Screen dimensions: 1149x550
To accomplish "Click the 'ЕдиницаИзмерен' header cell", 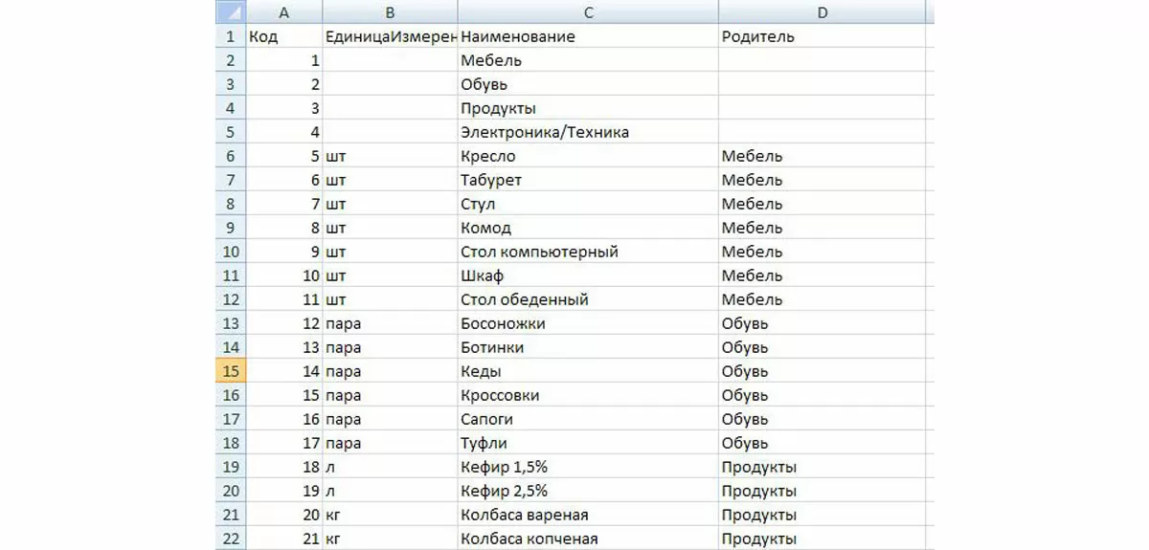I will 391,36.
